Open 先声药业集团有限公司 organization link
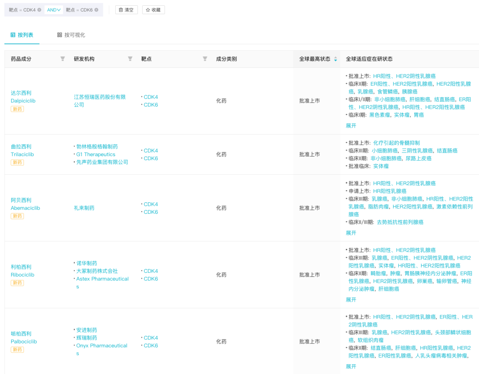 pos(102,162)
